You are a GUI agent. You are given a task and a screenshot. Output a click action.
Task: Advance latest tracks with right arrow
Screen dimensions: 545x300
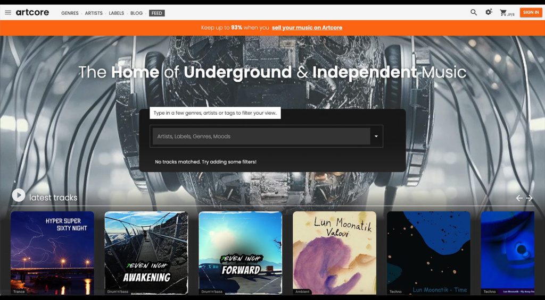pos(529,198)
